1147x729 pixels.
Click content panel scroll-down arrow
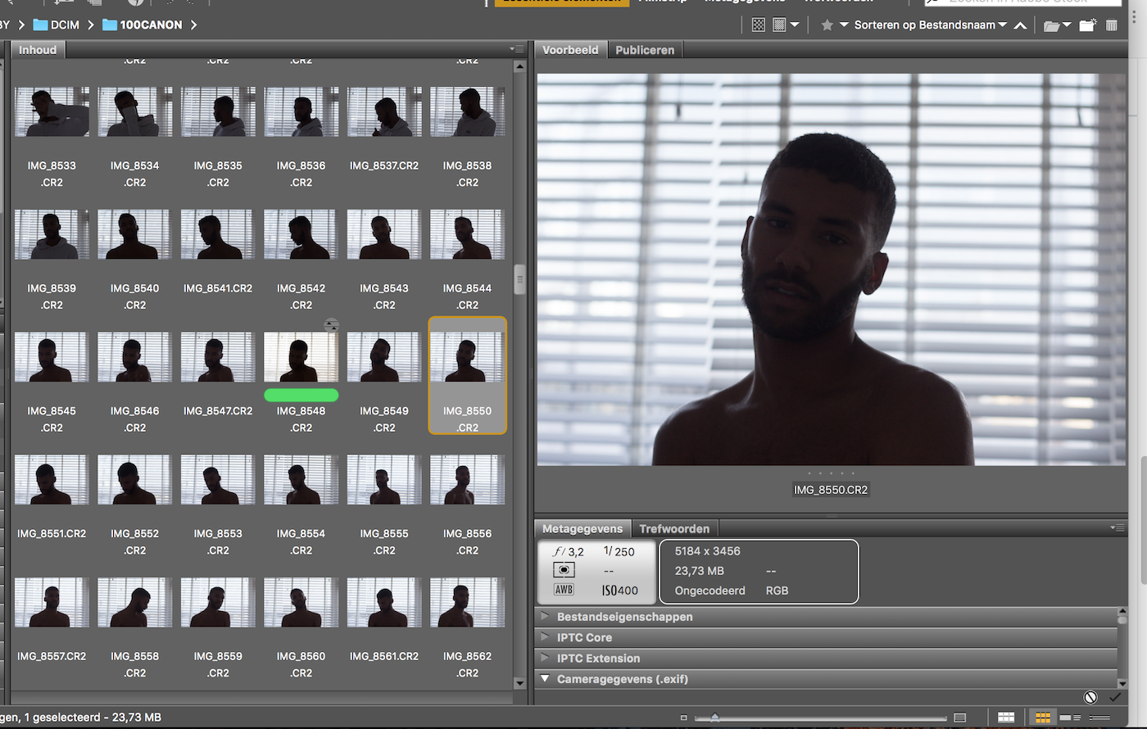pos(519,683)
